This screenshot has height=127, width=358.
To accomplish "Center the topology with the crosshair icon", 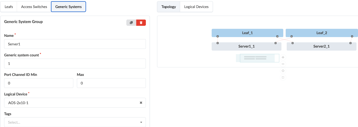I will coord(283,71).
